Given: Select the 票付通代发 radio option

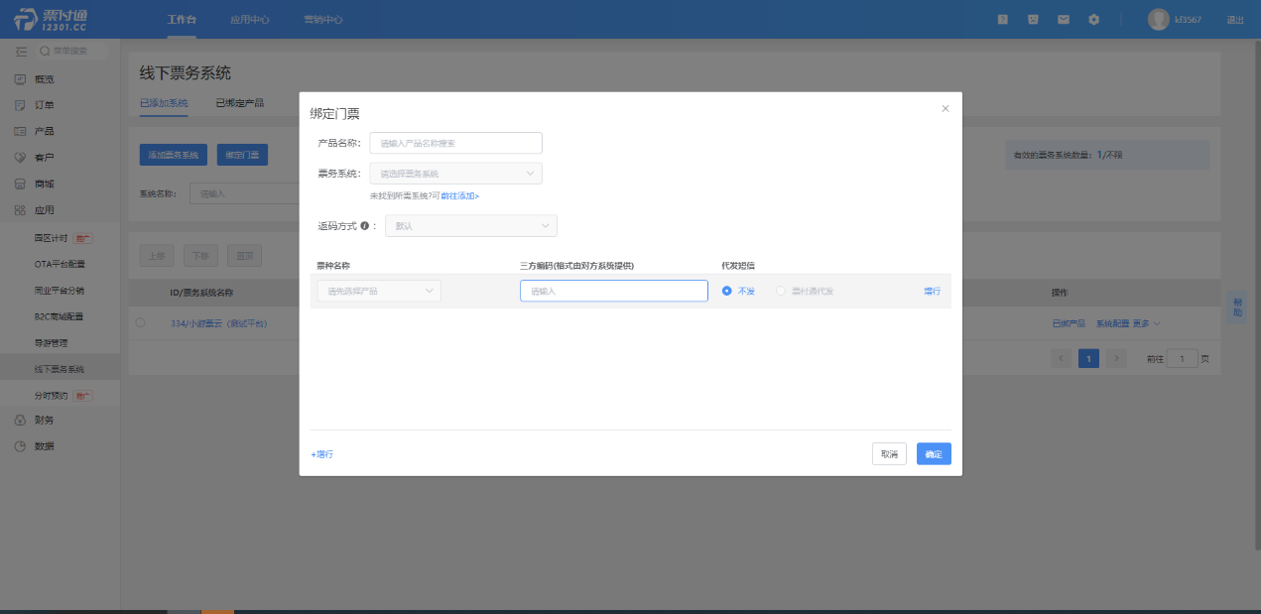Looking at the screenshot, I should coord(782,291).
